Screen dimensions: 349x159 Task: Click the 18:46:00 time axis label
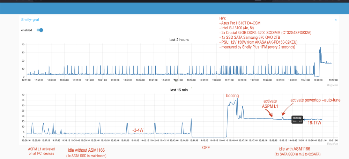pos(166,80)
